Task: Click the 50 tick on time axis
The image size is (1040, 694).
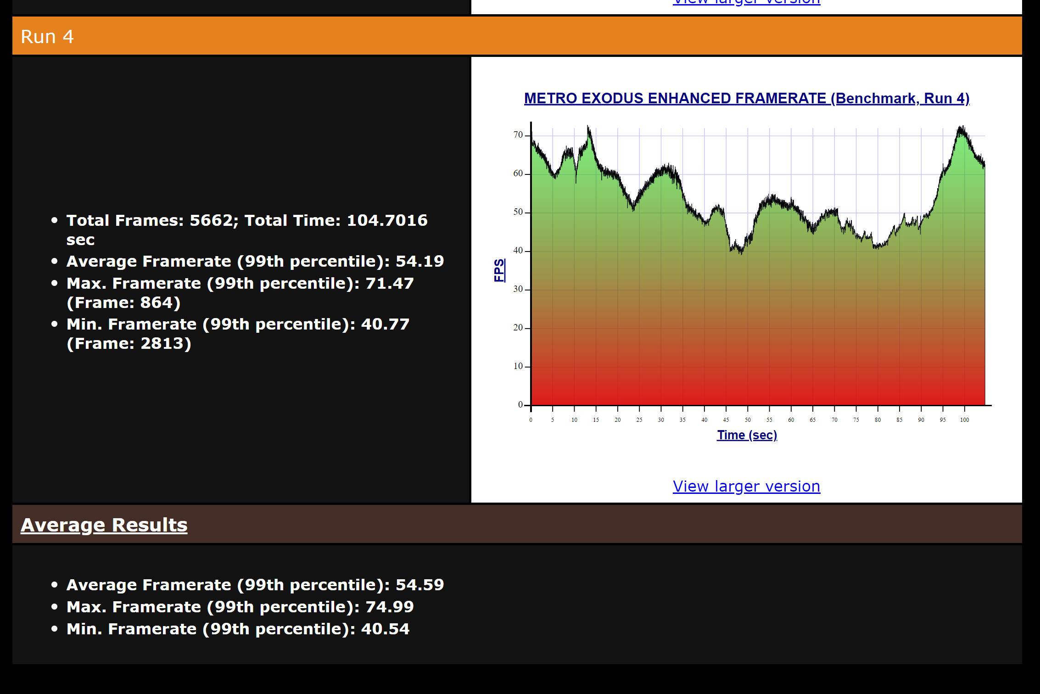Action: pos(748,420)
